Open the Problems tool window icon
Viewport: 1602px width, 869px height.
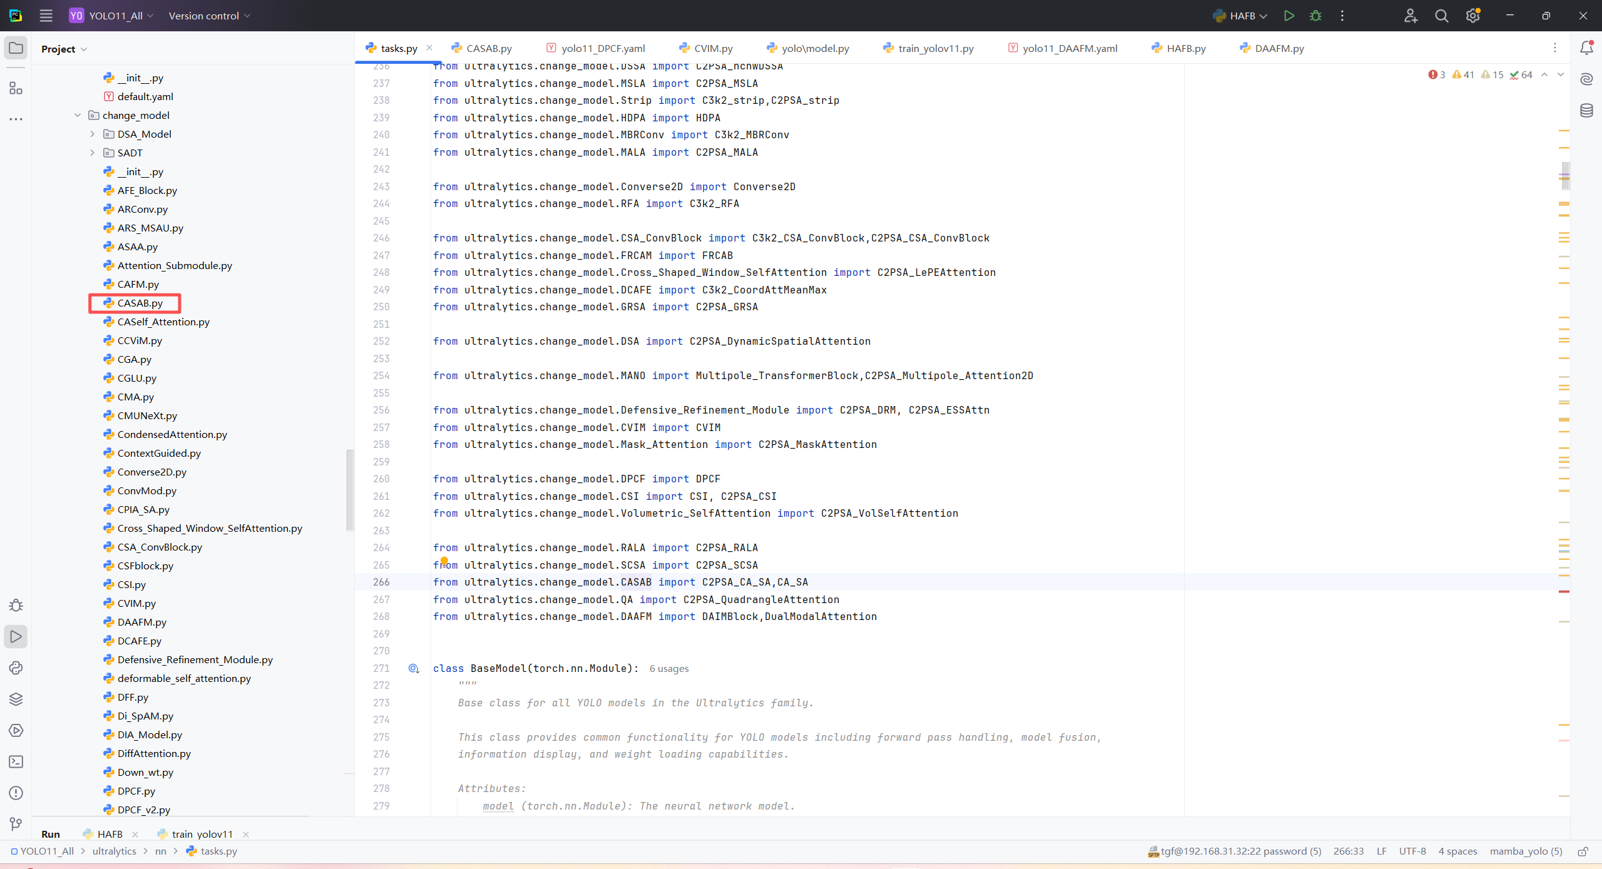pos(16,793)
